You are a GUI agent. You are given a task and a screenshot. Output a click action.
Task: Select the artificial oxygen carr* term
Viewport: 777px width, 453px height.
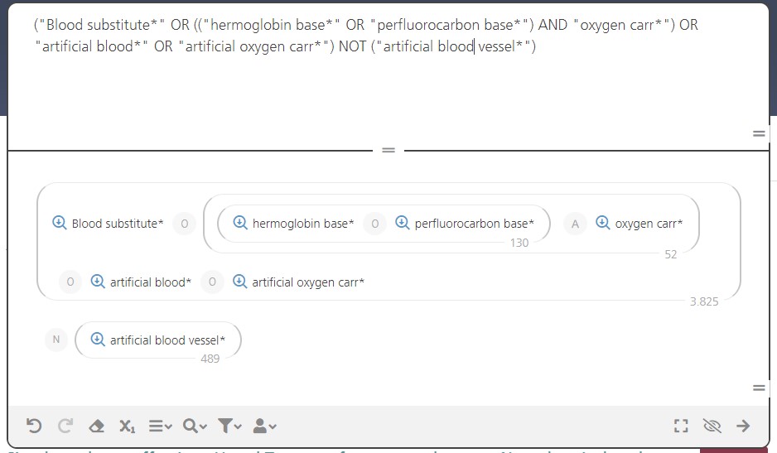308,282
